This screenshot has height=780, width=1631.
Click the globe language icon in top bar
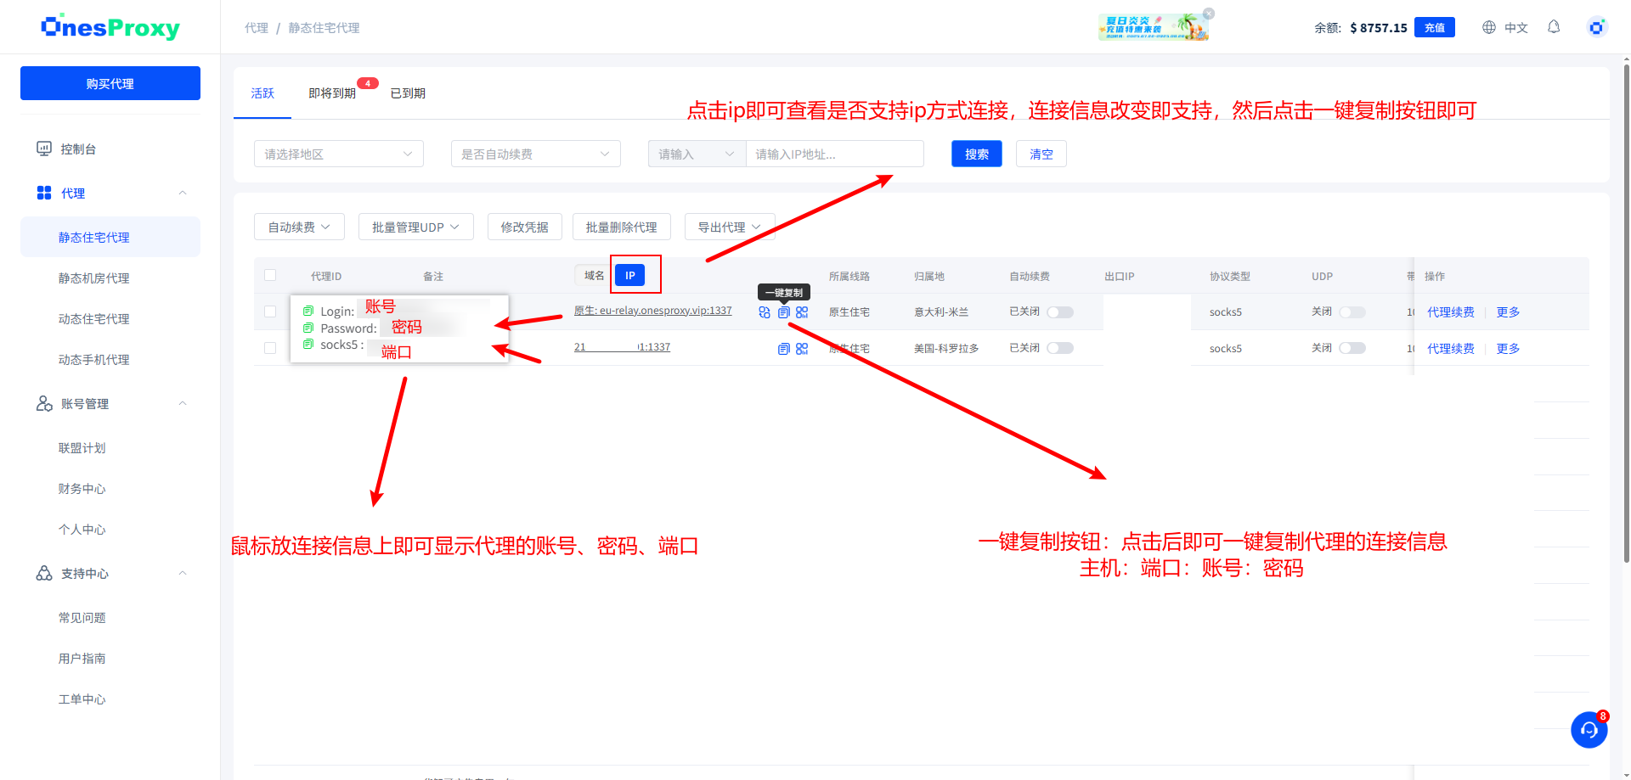click(x=1488, y=26)
